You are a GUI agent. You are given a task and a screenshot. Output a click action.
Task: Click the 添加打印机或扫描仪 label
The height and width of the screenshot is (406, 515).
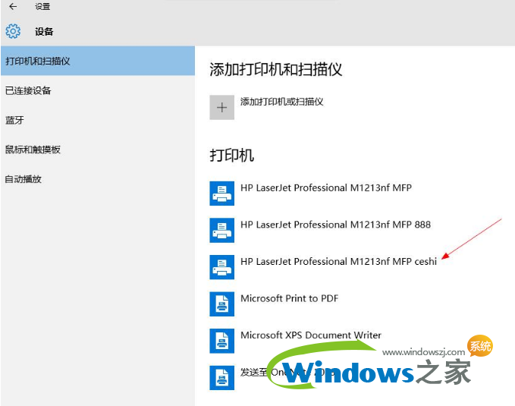click(x=282, y=102)
